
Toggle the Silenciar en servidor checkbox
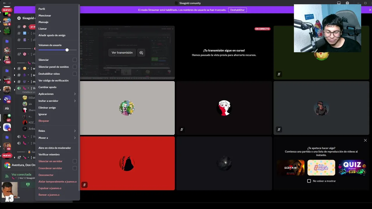coord(75,161)
